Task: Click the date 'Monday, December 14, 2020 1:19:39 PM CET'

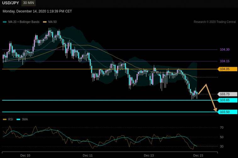Action: pos(37,11)
